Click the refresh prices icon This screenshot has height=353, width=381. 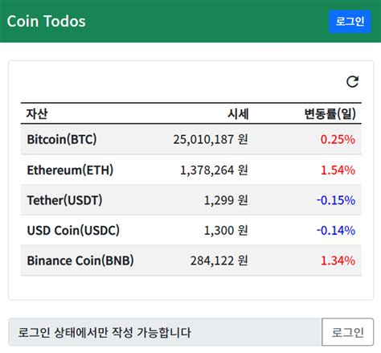[352, 82]
